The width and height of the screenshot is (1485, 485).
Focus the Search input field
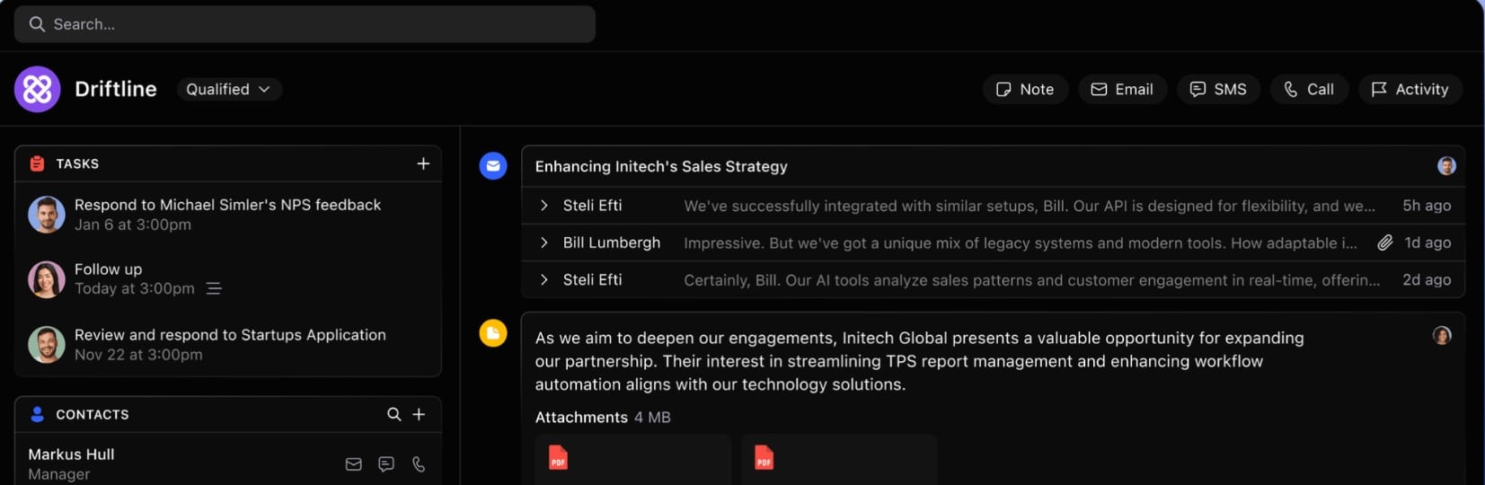pos(305,24)
